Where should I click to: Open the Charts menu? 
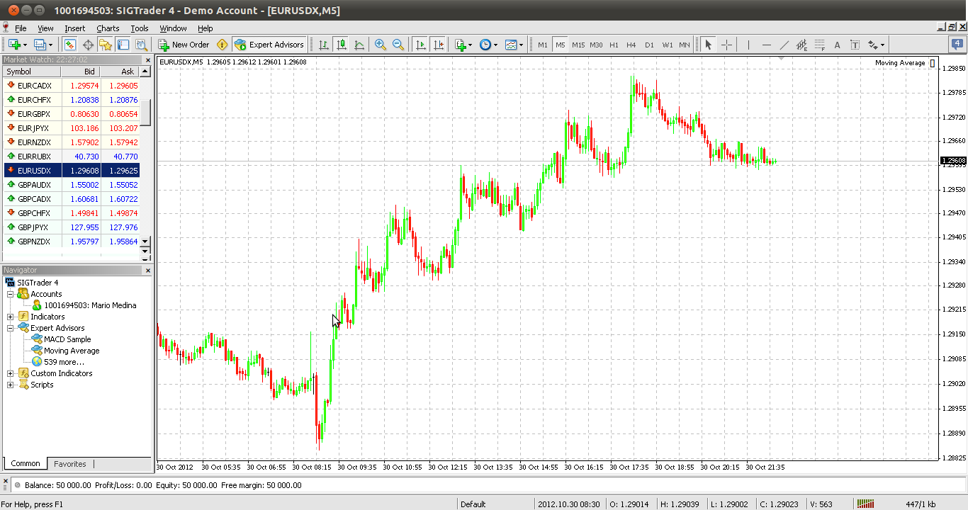click(107, 28)
